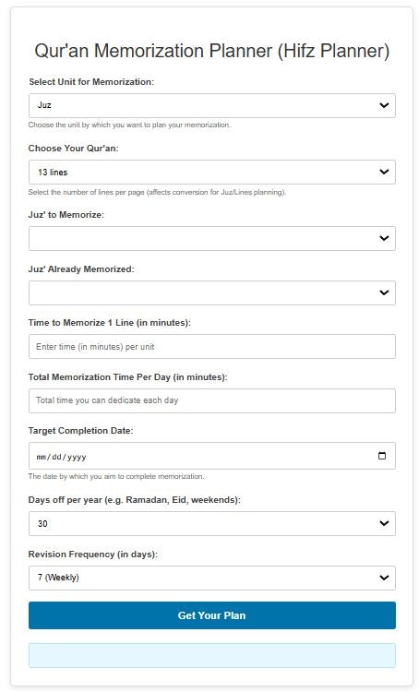Click the Days off per year label
This screenshot has height=692, width=419.
click(x=134, y=500)
